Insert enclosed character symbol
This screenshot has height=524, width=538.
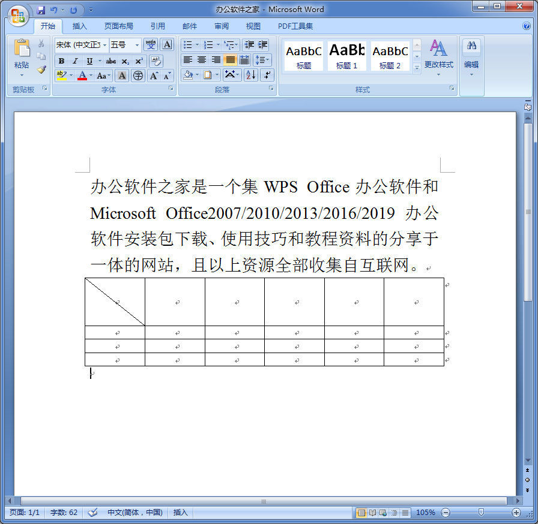[138, 76]
